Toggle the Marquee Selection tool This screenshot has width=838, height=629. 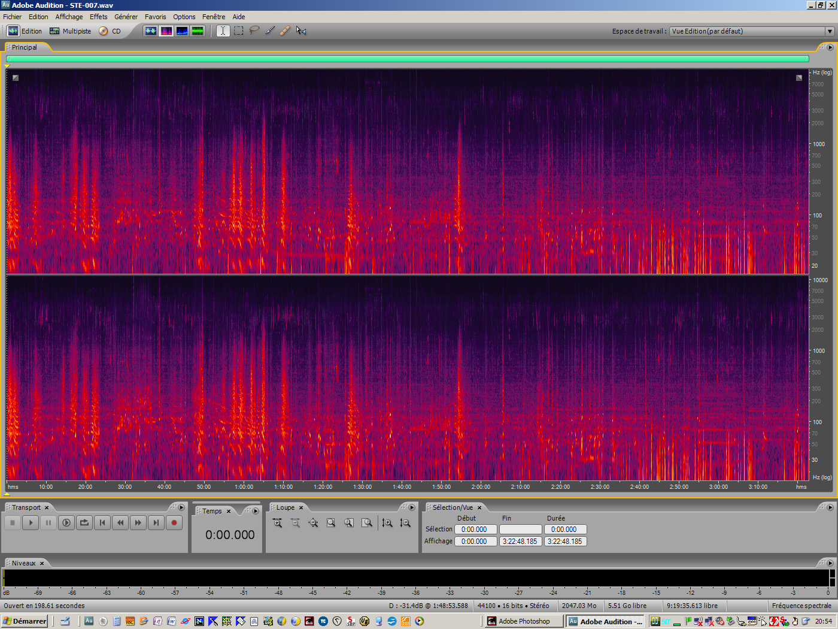point(238,31)
